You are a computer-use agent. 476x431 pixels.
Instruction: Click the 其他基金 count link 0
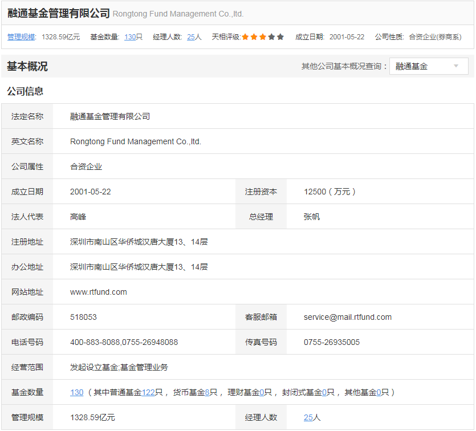point(379,392)
